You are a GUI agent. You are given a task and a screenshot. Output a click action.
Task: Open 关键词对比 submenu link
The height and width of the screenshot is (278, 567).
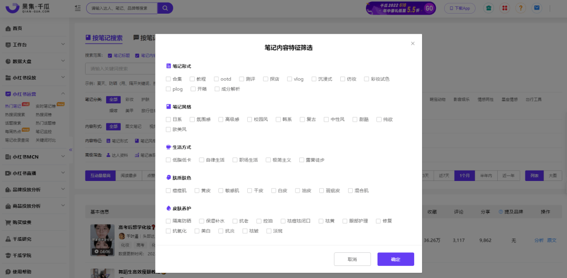click(46, 140)
